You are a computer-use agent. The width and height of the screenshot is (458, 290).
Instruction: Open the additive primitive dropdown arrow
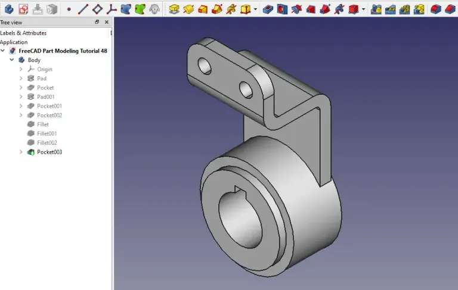pyautogui.click(x=256, y=10)
